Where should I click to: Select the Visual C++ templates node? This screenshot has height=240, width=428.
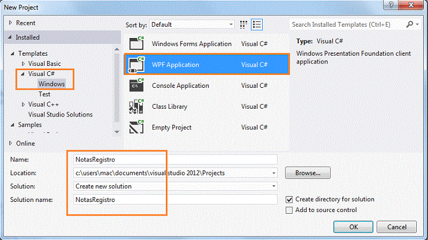coord(43,104)
